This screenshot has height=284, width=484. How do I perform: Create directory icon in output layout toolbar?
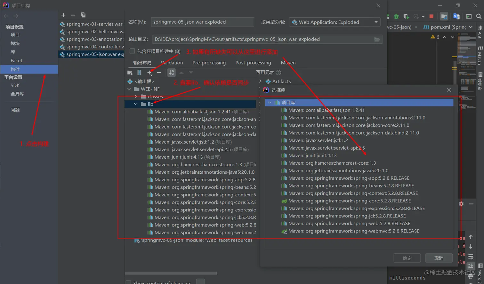(x=130, y=73)
